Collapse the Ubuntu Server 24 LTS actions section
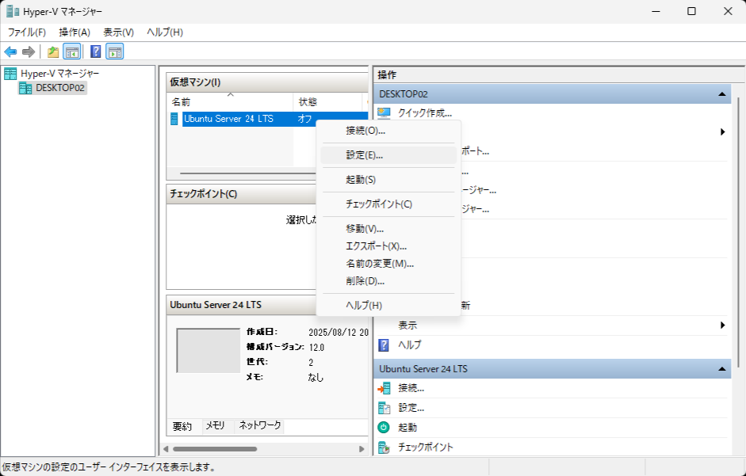The image size is (746, 476). coord(721,369)
